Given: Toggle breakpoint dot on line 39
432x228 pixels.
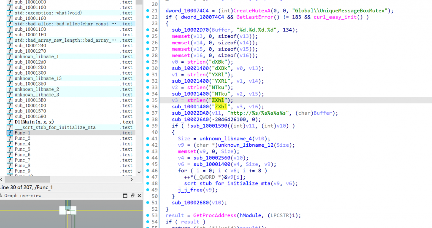Looking at the screenshot, I should click(x=148, y=126).
